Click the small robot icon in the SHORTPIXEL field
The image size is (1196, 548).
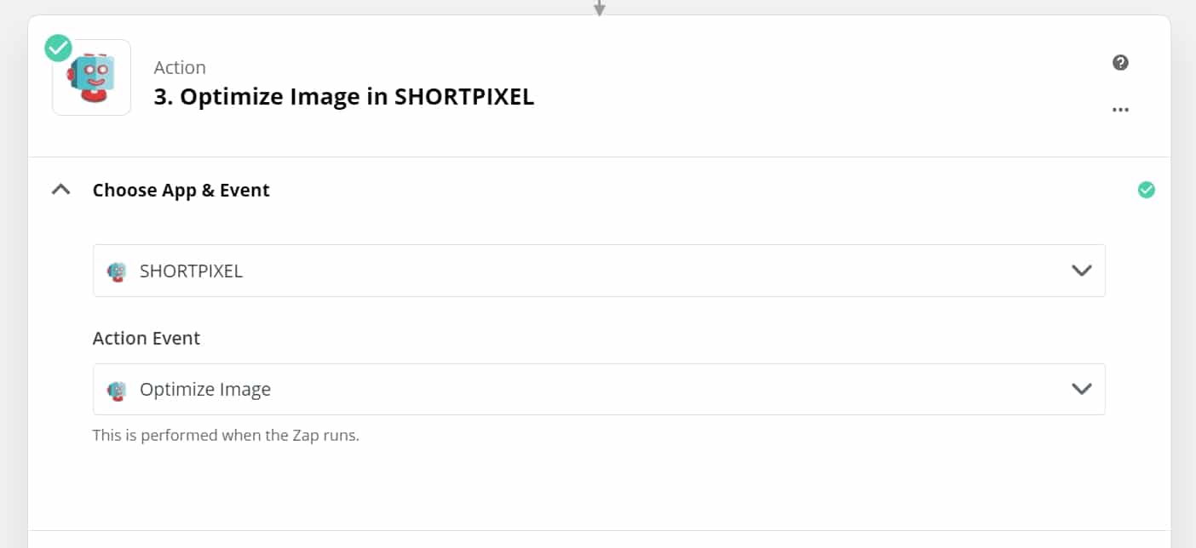pyautogui.click(x=117, y=271)
